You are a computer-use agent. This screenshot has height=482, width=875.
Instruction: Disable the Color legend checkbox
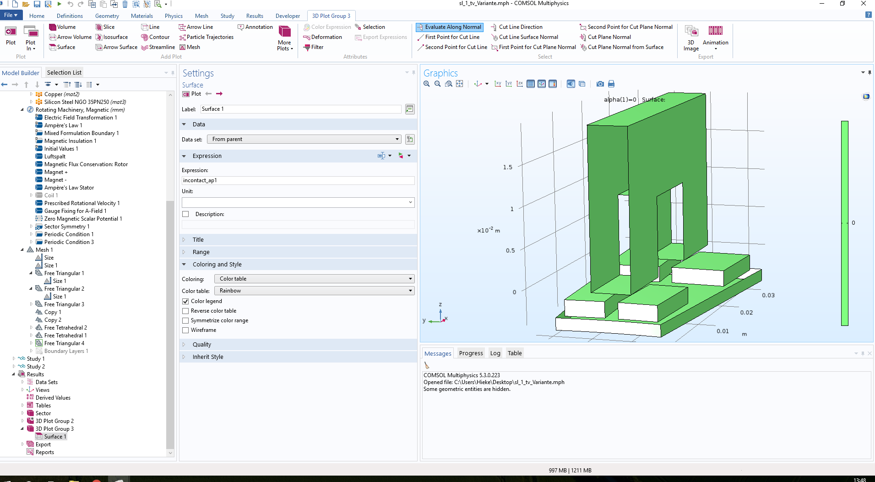pos(185,301)
